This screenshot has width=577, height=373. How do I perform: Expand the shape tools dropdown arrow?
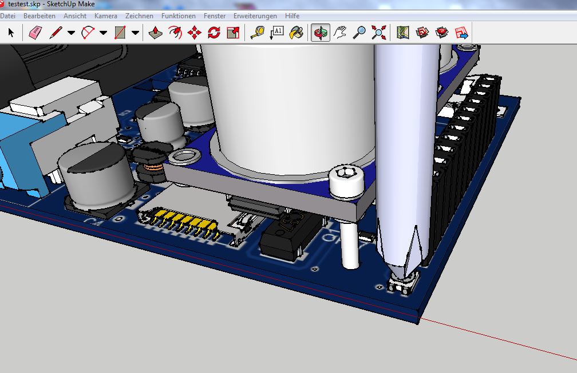coord(135,33)
